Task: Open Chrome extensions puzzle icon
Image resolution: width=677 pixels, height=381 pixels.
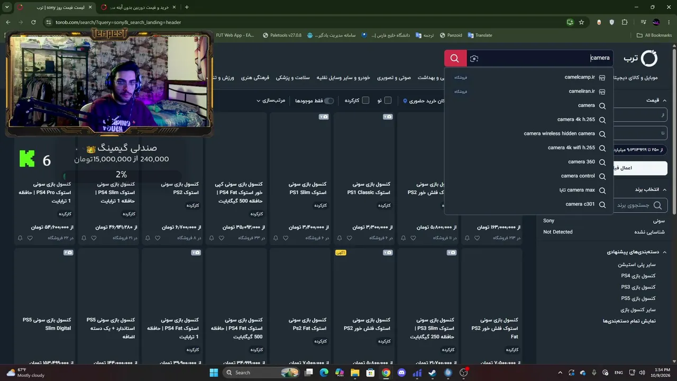Action: point(625,22)
